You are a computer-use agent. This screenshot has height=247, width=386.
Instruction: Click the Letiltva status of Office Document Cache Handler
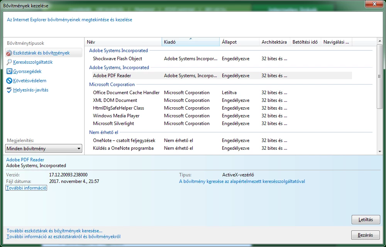(229, 93)
